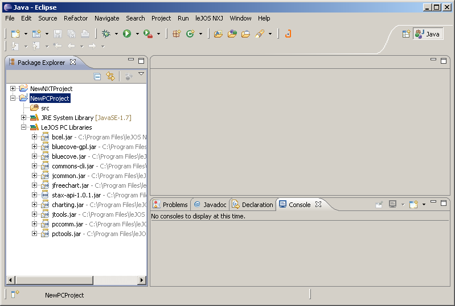Expand the JRE System Library node
The image size is (455, 306).
[x=23, y=117]
